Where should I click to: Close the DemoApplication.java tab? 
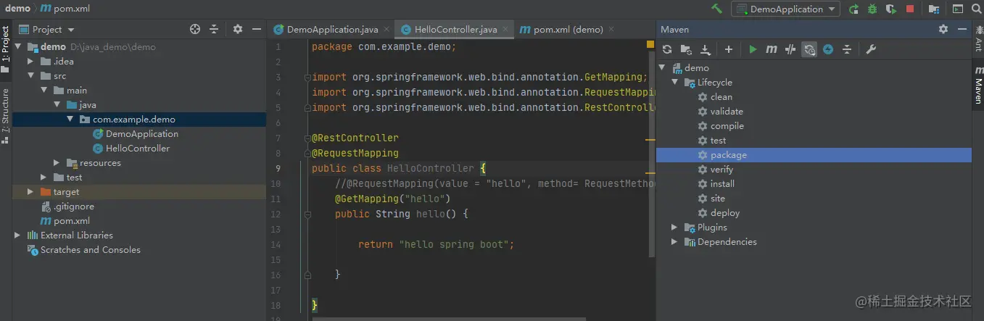pos(387,30)
